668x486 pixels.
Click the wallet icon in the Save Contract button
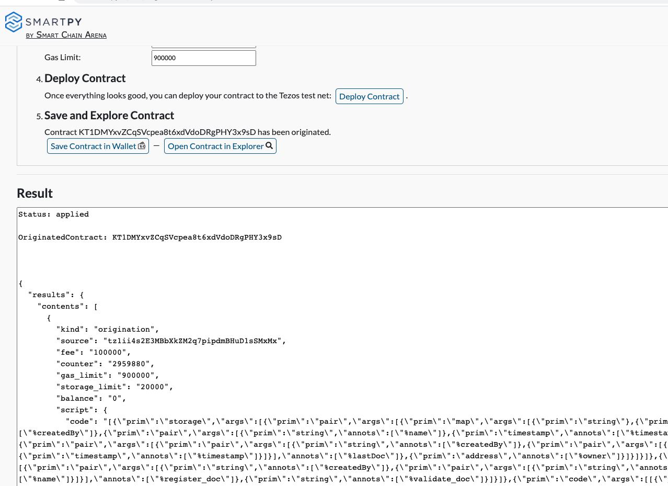[x=142, y=146]
